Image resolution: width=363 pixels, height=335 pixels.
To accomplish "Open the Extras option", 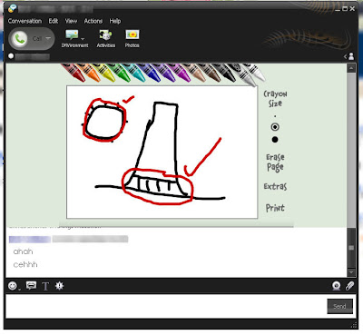I will click(275, 186).
